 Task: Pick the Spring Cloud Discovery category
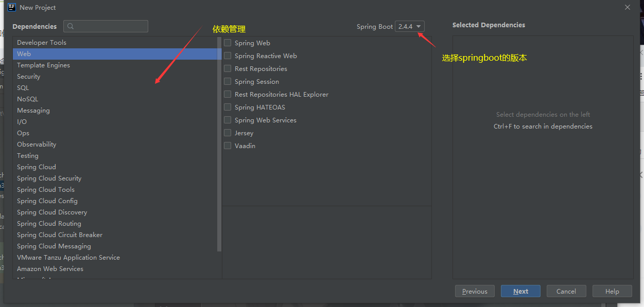115,212
